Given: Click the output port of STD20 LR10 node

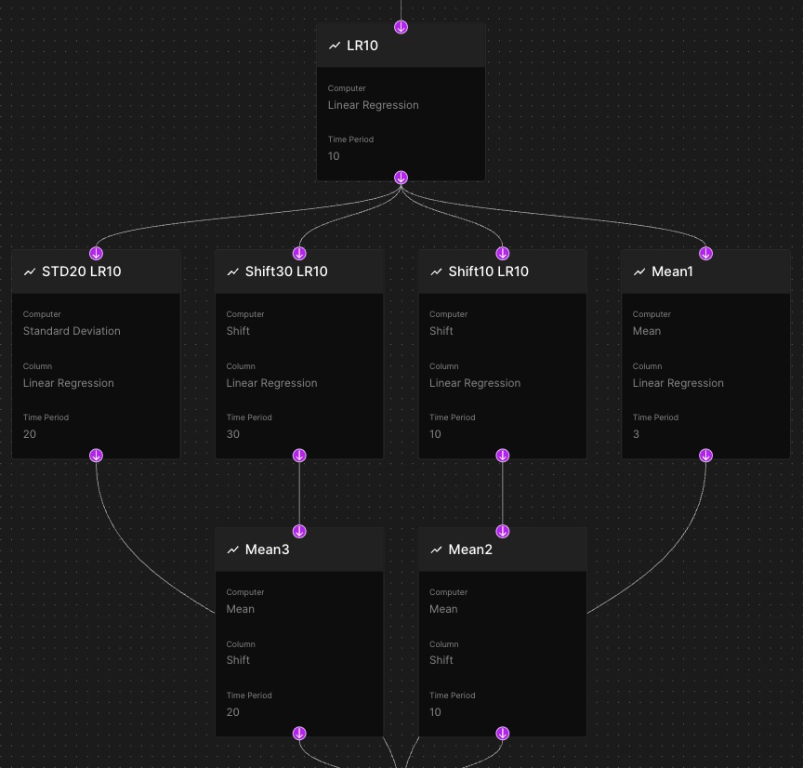Looking at the screenshot, I should coord(97,456).
